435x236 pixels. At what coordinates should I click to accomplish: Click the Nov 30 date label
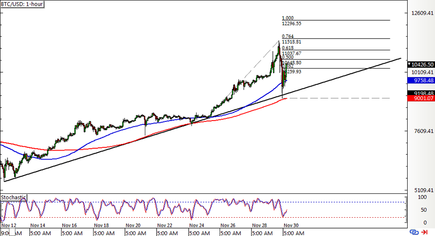point(291,225)
